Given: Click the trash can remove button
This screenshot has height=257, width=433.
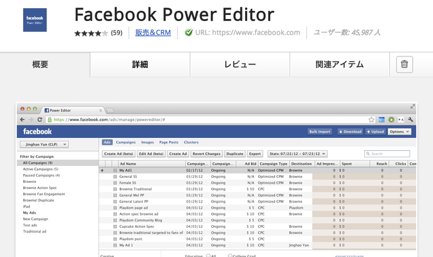Looking at the screenshot, I should [x=404, y=65].
